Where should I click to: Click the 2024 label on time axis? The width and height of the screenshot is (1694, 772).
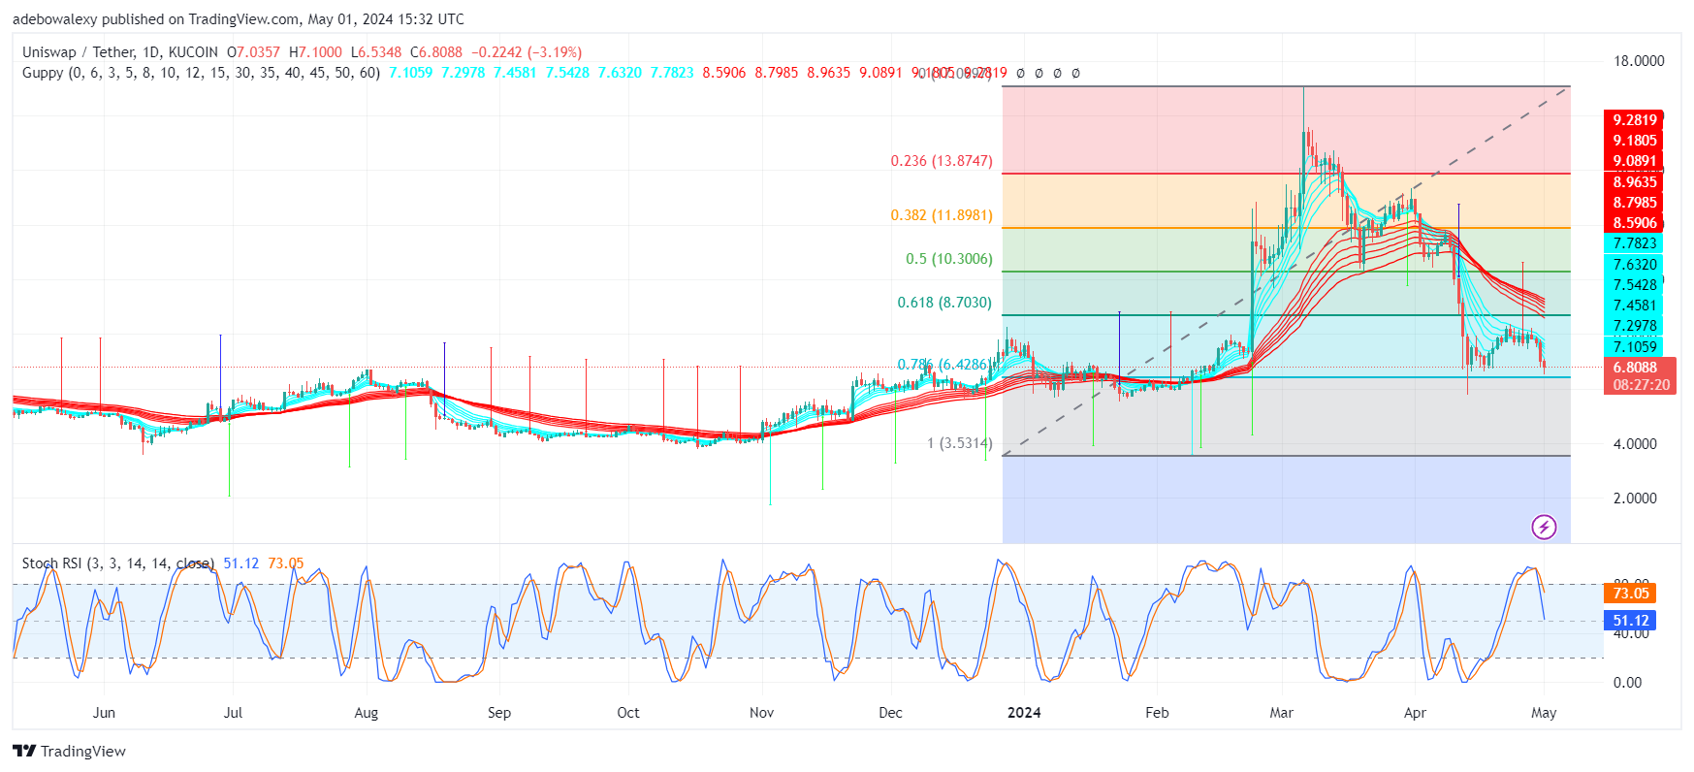[x=1024, y=713]
